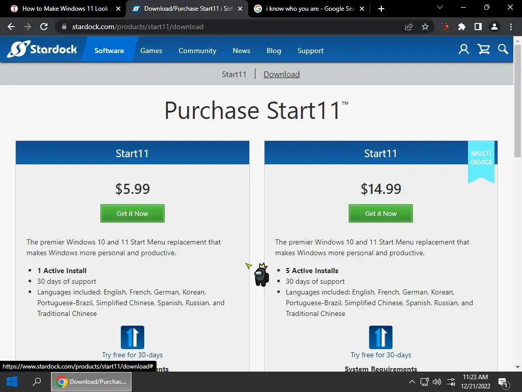The image size is (522, 392).
Task: Click the $5.99 plan Start11 trial icon
Action: tap(133, 337)
